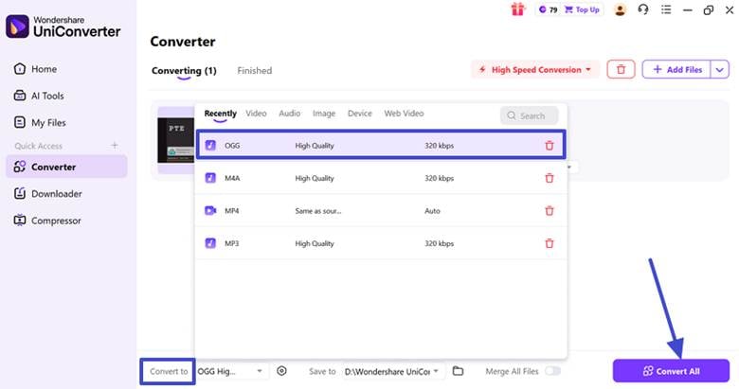The height and width of the screenshot is (389, 739).
Task: Choose the MP4 Same as source preset
Action: click(381, 210)
